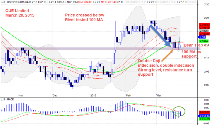Click the 2015 year axis label

pos(93,95)
